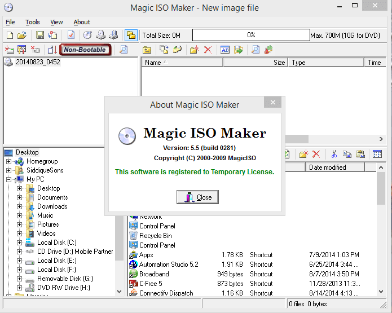This screenshot has height=313, width=392.
Task: Click the ISO pane horizontal scrollbar right arrow
Action: (x=381, y=139)
